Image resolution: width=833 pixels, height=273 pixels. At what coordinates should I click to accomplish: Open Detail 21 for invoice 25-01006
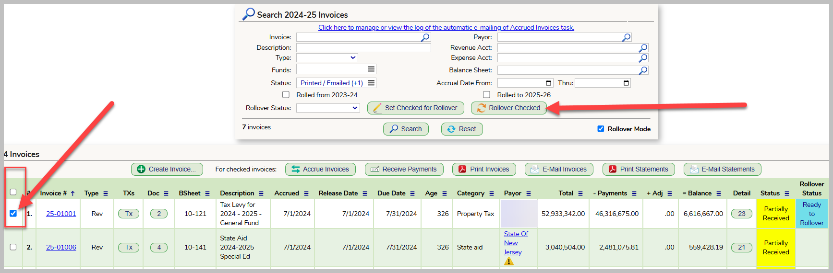742,247
